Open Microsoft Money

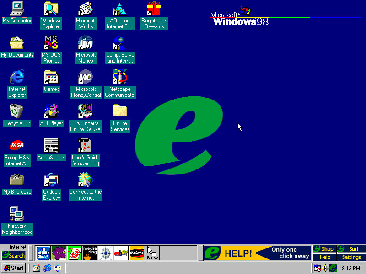click(x=86, y=43)
